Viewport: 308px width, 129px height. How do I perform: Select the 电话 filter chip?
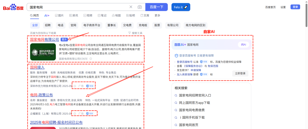click(60, 25)
